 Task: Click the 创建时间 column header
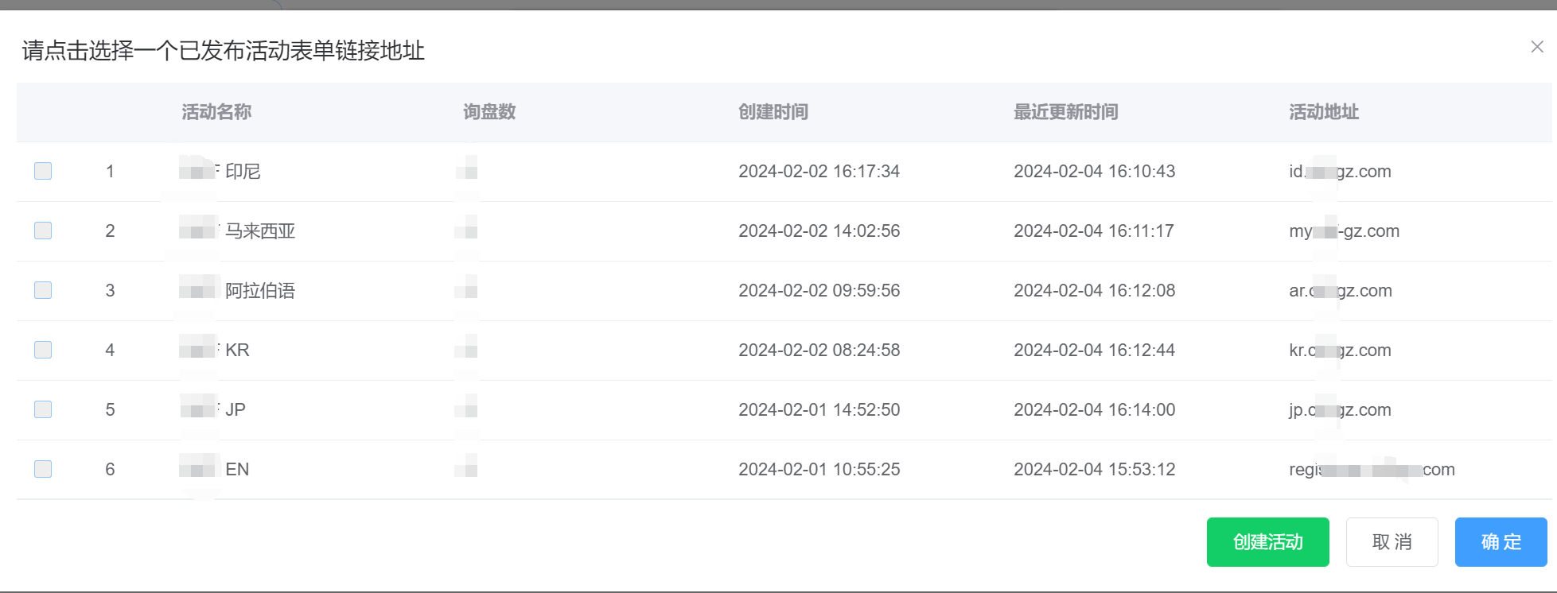[x=773, y=112]
